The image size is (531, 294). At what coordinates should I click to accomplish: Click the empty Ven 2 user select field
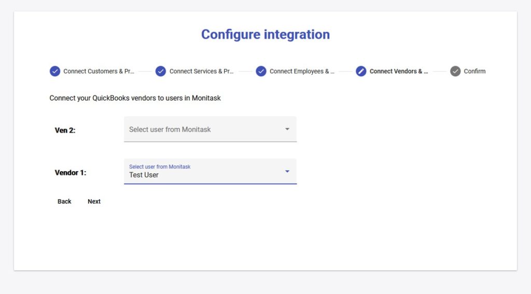[x=202, y=130]
